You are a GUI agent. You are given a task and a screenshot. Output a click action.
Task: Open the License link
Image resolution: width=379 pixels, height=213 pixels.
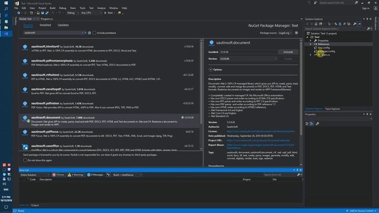[x=261, y=131]
